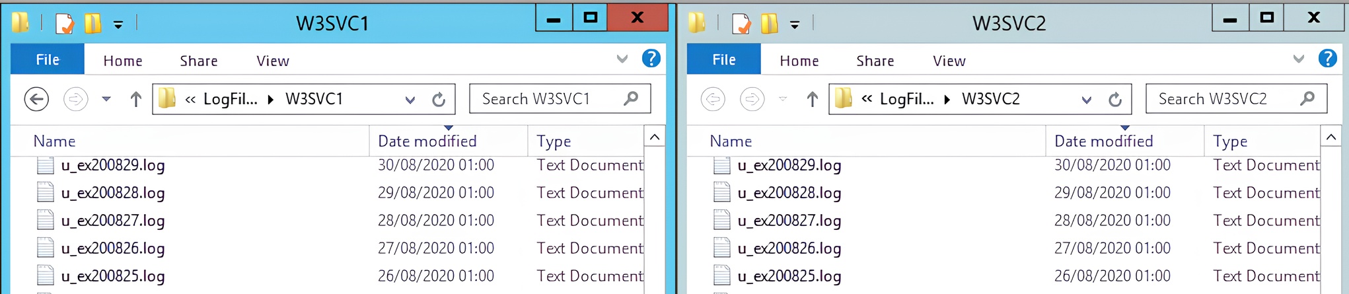Screen dimensions: 1349x294
Task: Select u_ex200829.log in W3SVC1 window
Action: coord(113,165)
